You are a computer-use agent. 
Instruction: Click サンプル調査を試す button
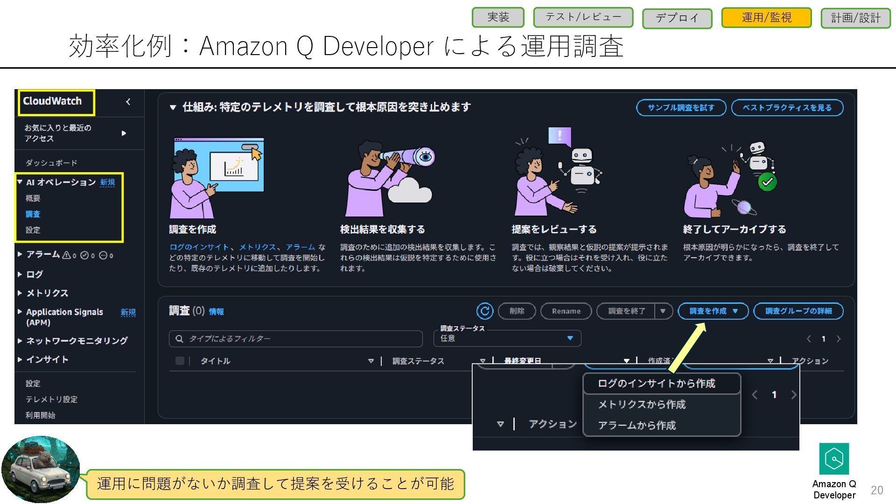[x=681, y=108]
